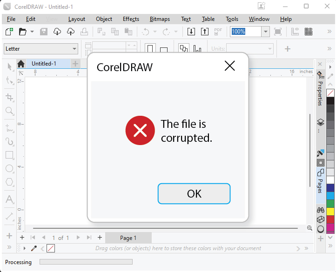Click the cloud download icon
The image size is (336, 272).
coord(57,32)
